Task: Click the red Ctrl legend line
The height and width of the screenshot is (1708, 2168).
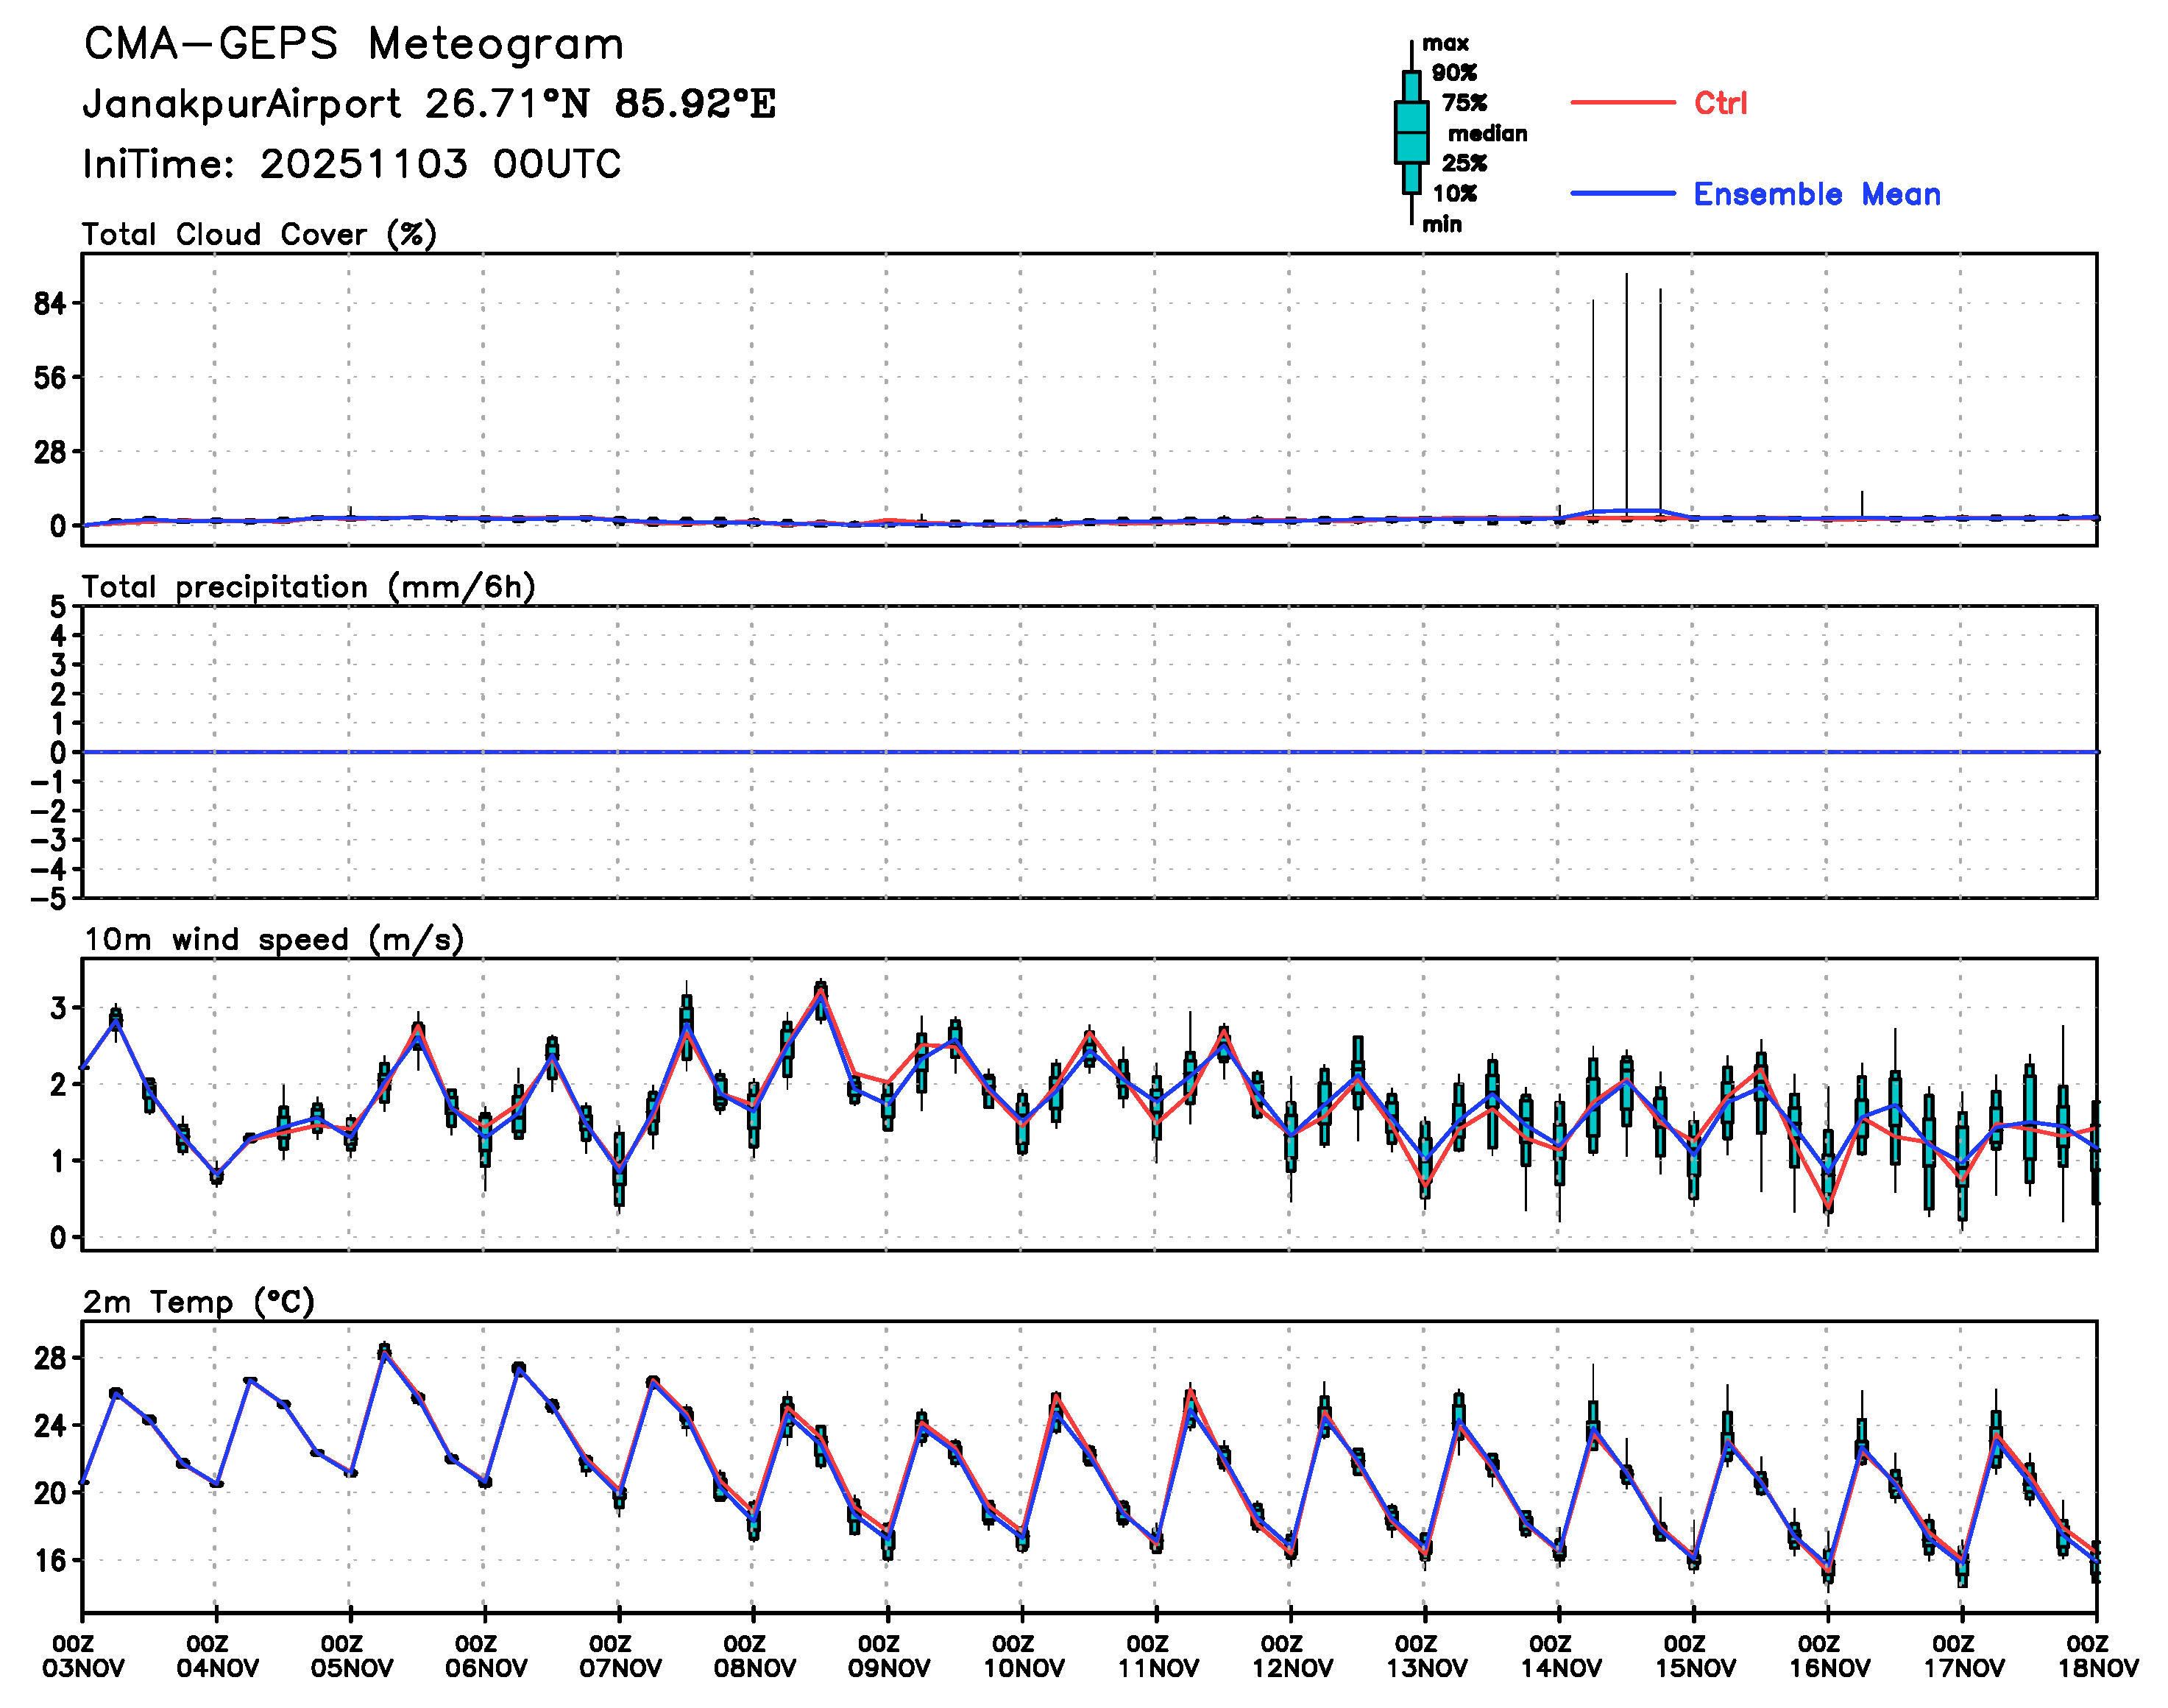Action: [1622, 103]
